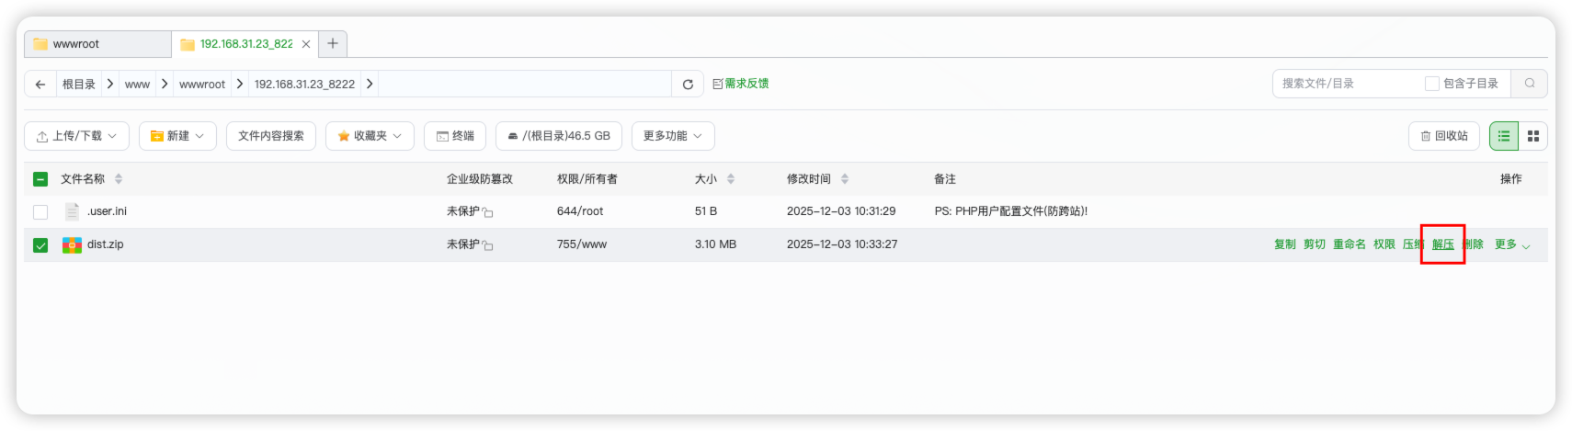1572x431 pixels.
Task: Click the 搜索文件/目录 search field
Action: pos(1347,84)
